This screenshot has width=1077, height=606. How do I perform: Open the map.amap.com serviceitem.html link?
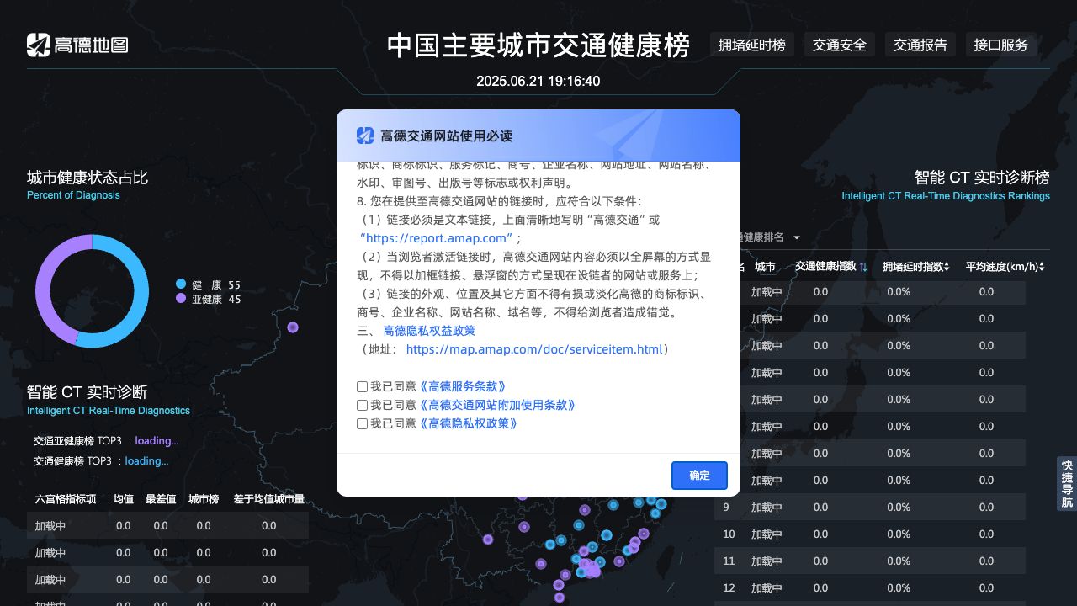click(x=533, y=349)
